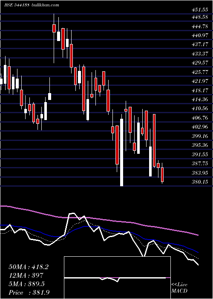Click the last red candlestick on the right
This screenshot has width=213, height=299.
click(x=162, y=175)
